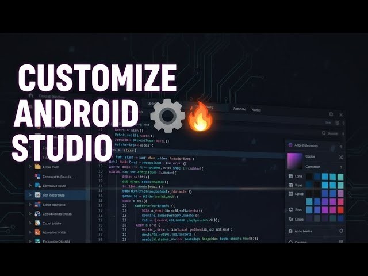The image size is (368, 276).
Task: Open the chevron right of 'Comstrios'
Action: [341, 167]
